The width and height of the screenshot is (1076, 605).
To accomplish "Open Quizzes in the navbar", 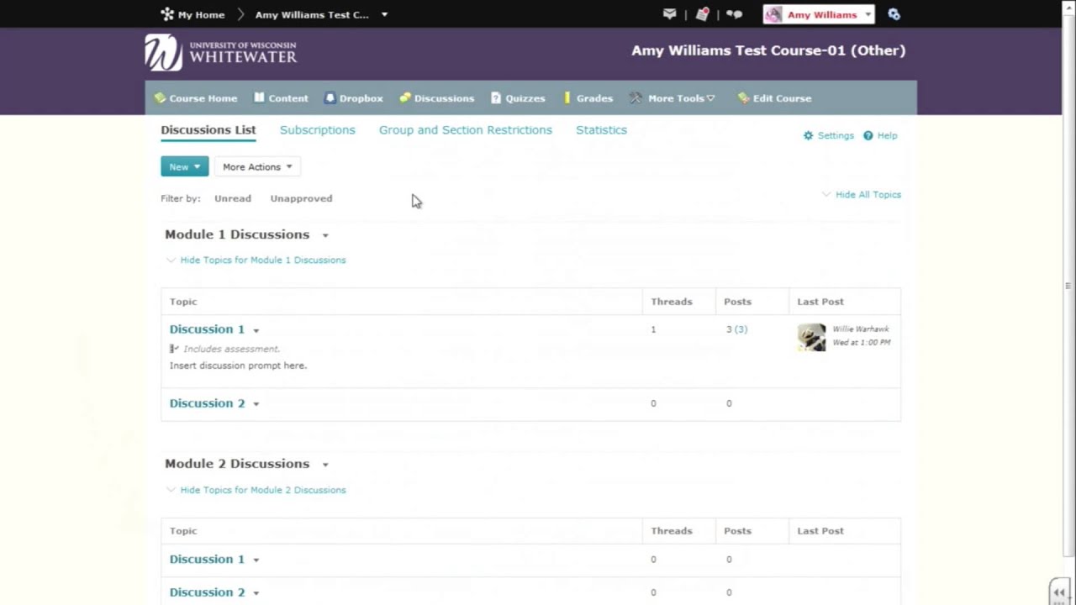I will pyautogui.click(x=518, y=98).
